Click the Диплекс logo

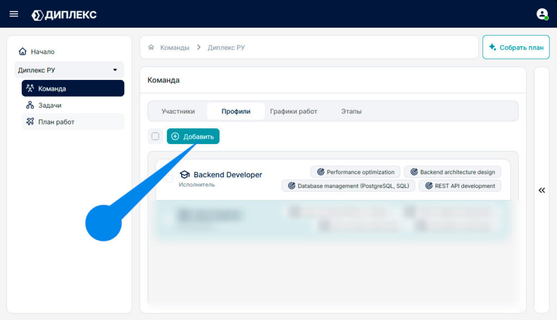coord(64,15)
